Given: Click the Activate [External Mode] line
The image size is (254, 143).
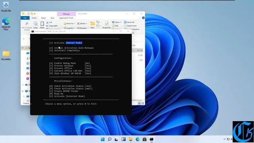Looking at the screenshot, I should pos(67,96).
